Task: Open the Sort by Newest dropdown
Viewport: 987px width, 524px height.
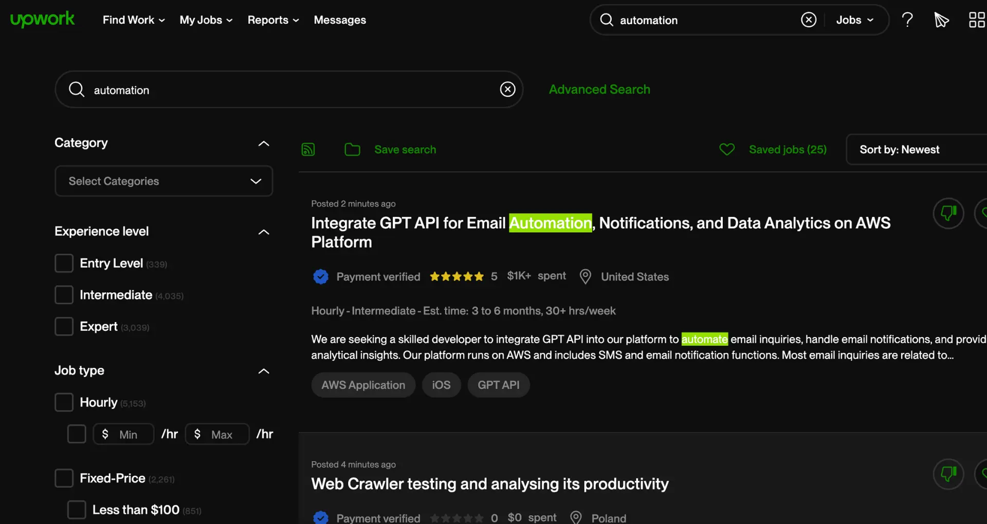Action: click(x=917, y=149)
